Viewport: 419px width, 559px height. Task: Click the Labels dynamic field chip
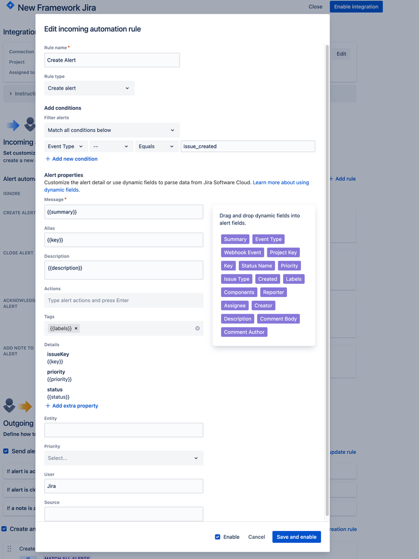coord(294,279)
